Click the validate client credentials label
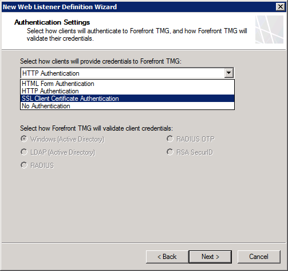 point(96,128)
